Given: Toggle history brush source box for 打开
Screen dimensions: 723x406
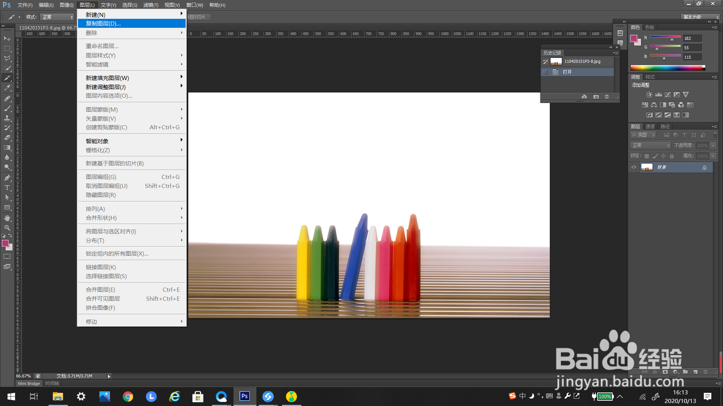Looking at the screenshot, I should 545,72.
